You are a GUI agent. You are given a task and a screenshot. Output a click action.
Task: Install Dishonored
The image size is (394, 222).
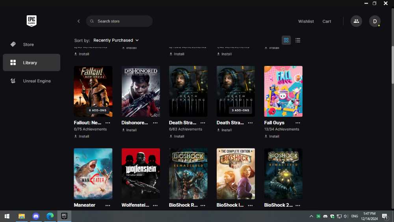click(129, 130)
